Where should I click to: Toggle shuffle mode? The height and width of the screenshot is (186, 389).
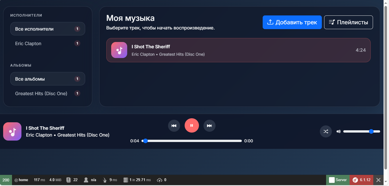[x=326, y=131]
